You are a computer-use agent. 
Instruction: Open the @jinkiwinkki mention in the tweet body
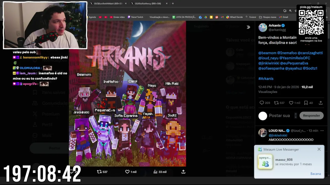269,63
